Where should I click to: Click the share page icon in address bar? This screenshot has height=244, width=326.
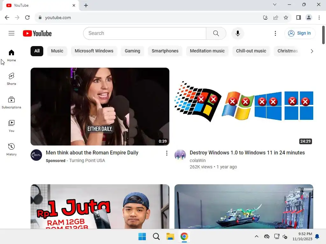[x=276, y=18]
